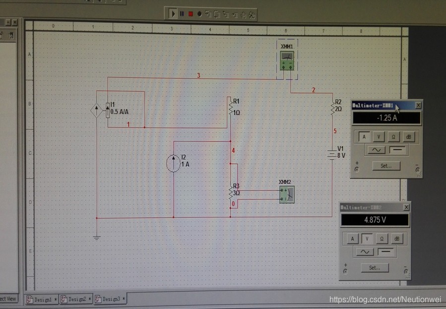Viewport: 446px width, 309px height.
Task: Choose AC signal mode in Multimeter-XMM1
Action: click(x=377, y=150)
